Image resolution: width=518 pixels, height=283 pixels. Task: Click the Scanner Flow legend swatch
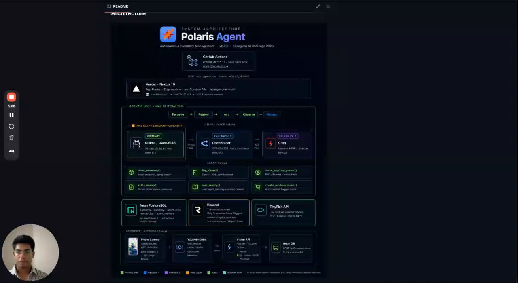click(225, 272)
